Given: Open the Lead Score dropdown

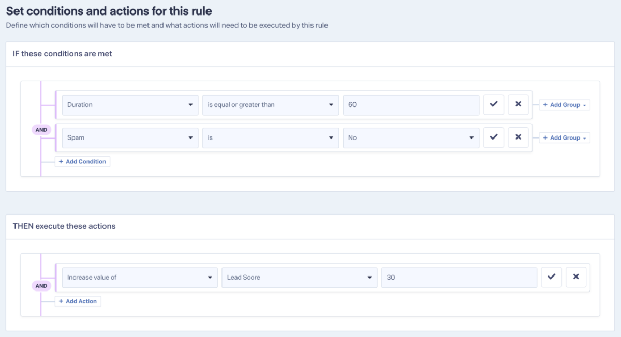Looking at the screenshot, I should point(300,278).
